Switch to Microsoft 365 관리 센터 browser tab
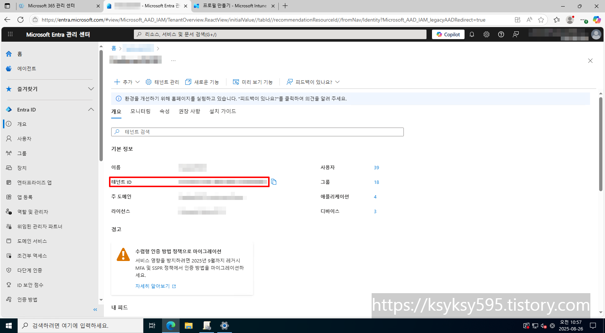Viewport: 605px width, 333px height. tap(59, 6)
